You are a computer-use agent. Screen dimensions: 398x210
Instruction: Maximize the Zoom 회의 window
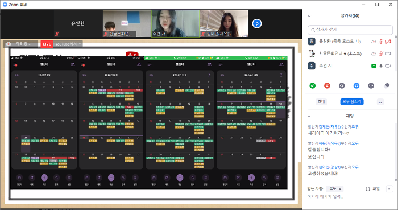point(377,5)
